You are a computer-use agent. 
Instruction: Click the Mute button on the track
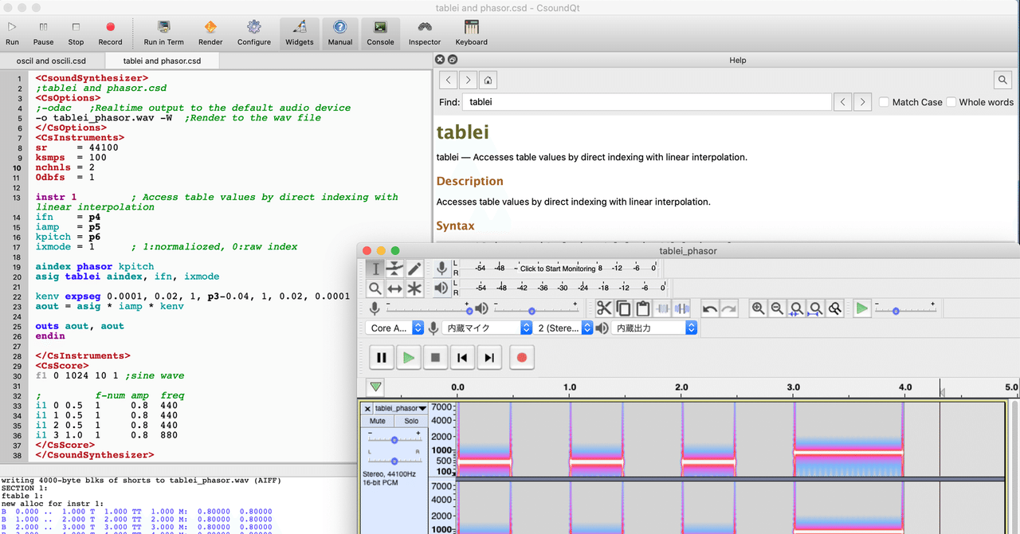click(x=377, y=421)
